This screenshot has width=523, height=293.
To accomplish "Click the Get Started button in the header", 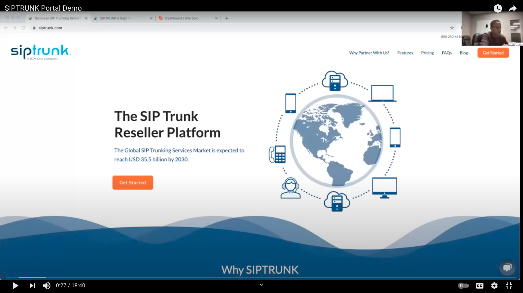I will (x=493, y=53).
